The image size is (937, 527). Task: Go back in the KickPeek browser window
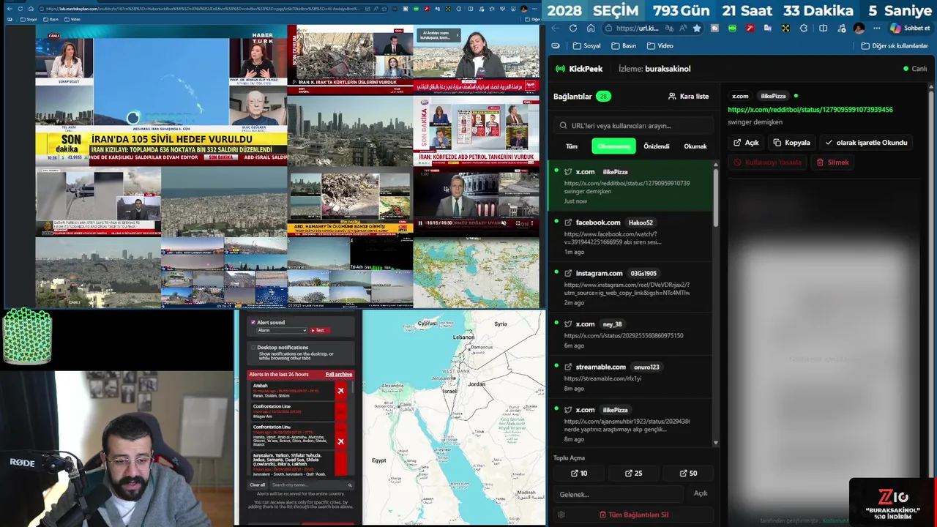555,29
